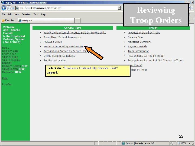Viewport: 195px width, 146px height.
Task: Click Log Out in the sidebar
Action: (7, 84)
